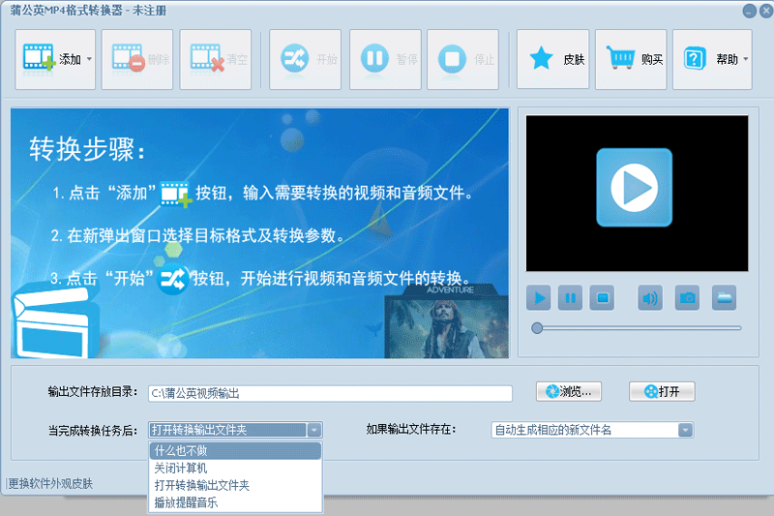Click the rightmost player display-mode icon
This screenshot has width=774, height=516.
click(x=724, y=298)
